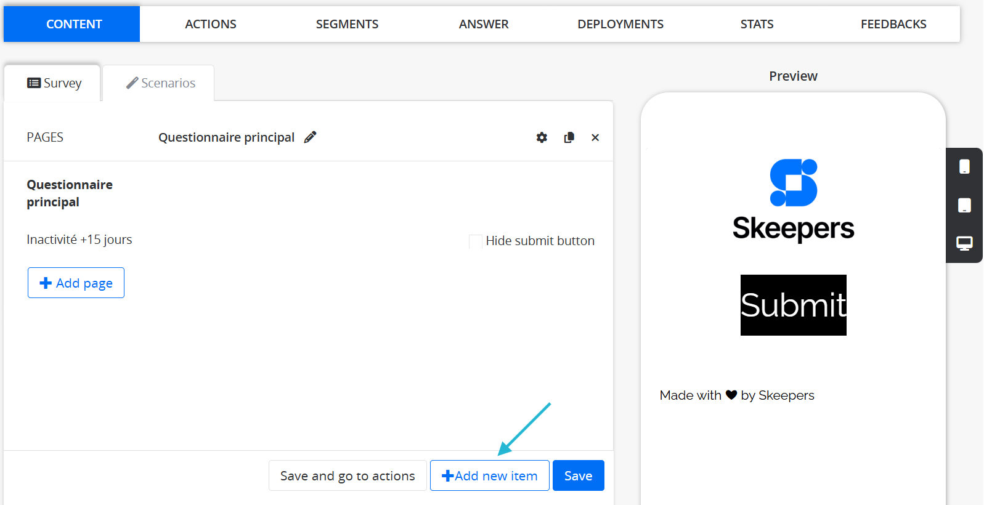This screenshot has height=505, width=984.
Task: Enable the Hide submit button checkbox
Action: 476,241
